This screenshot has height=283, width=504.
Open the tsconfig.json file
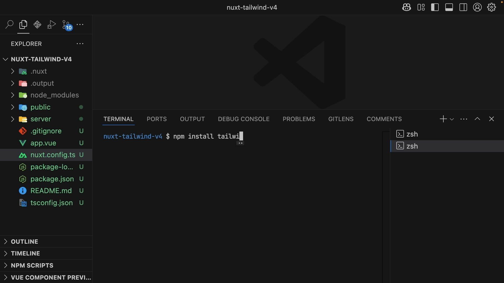[x=46, y=203]
